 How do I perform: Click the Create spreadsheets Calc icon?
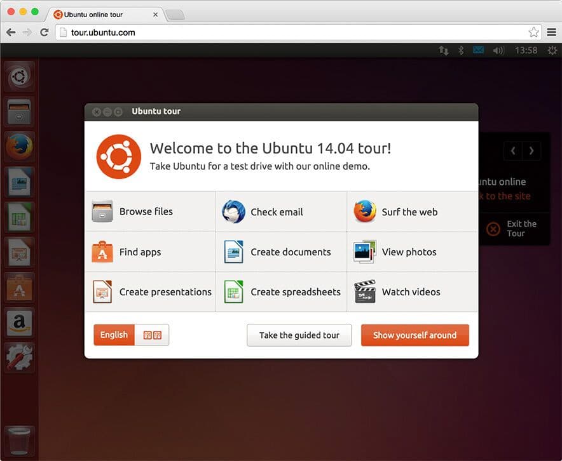pos(233,291)
